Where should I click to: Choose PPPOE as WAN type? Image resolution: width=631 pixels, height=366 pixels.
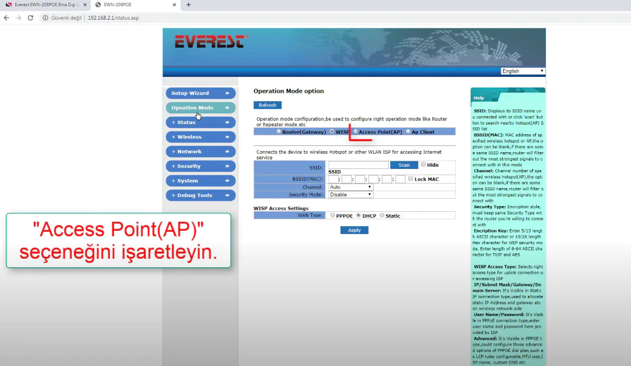click(x=333, y=215)
